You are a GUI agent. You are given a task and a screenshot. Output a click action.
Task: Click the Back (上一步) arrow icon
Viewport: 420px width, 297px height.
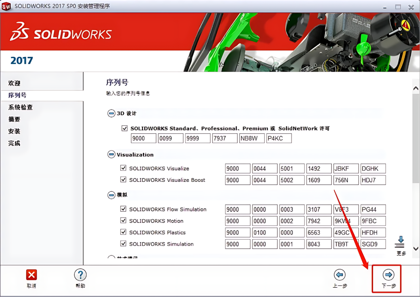340,275
